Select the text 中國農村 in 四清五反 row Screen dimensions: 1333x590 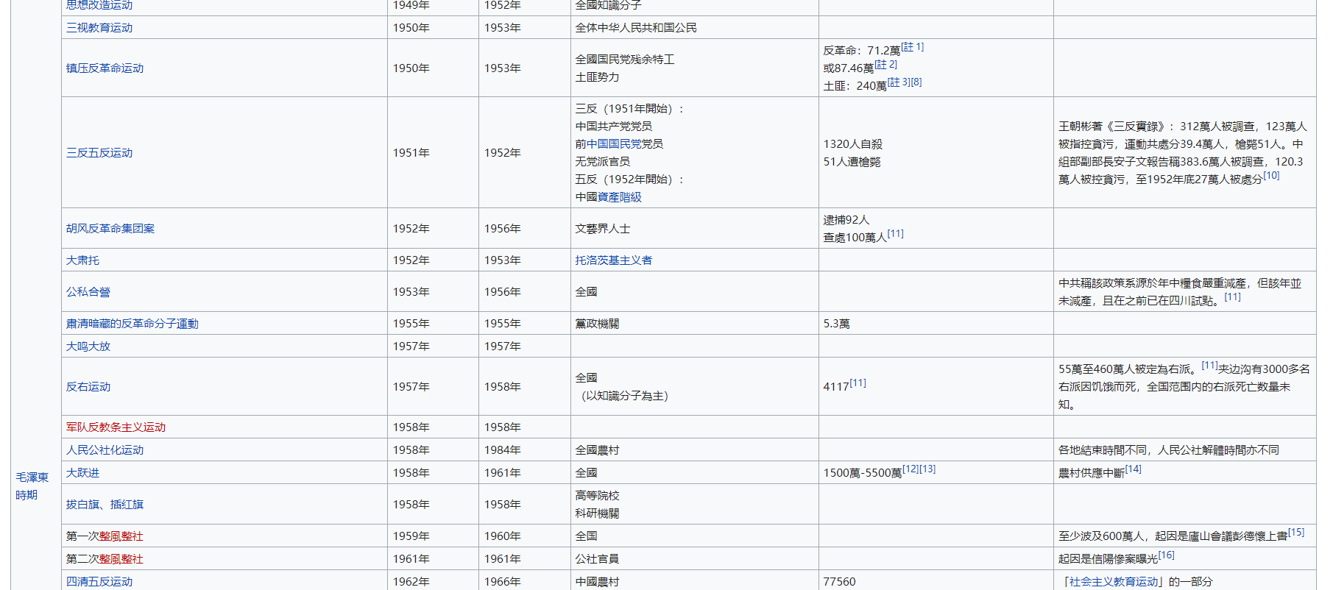[x=597, y=582]
